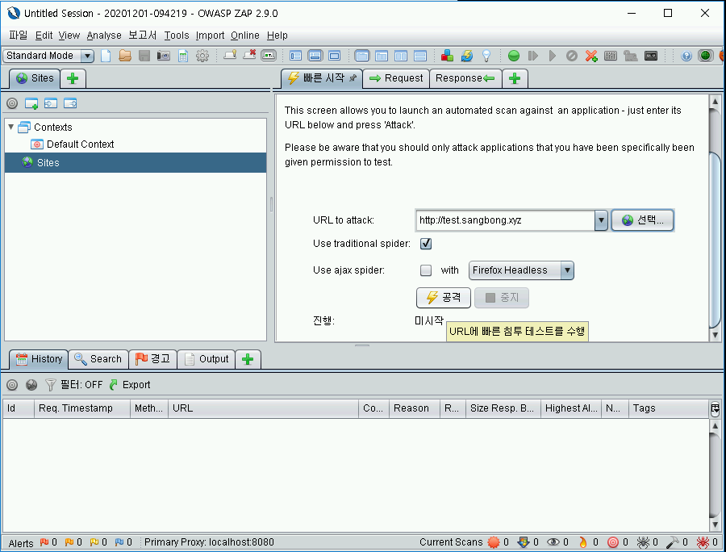The height and width of the screenshot is (552, 726).
Task: Open the Tools menu
Action: tap(177, 36)
